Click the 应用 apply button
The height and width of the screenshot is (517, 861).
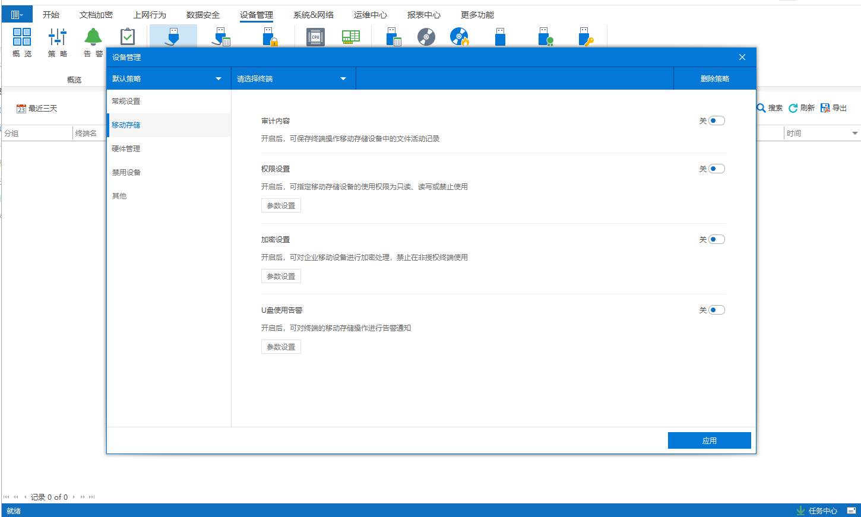tap(709, 440)
